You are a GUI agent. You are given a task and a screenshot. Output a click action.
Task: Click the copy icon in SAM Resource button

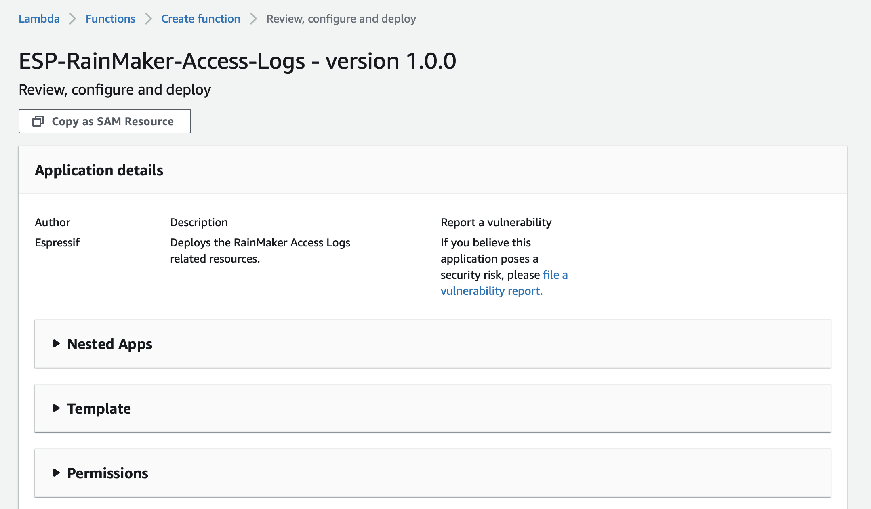38,121
